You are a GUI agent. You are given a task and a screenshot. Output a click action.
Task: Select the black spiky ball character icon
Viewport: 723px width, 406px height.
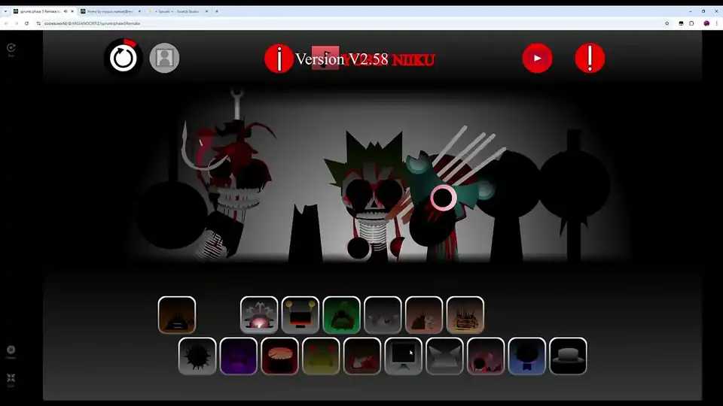click(x=197, y=356)
